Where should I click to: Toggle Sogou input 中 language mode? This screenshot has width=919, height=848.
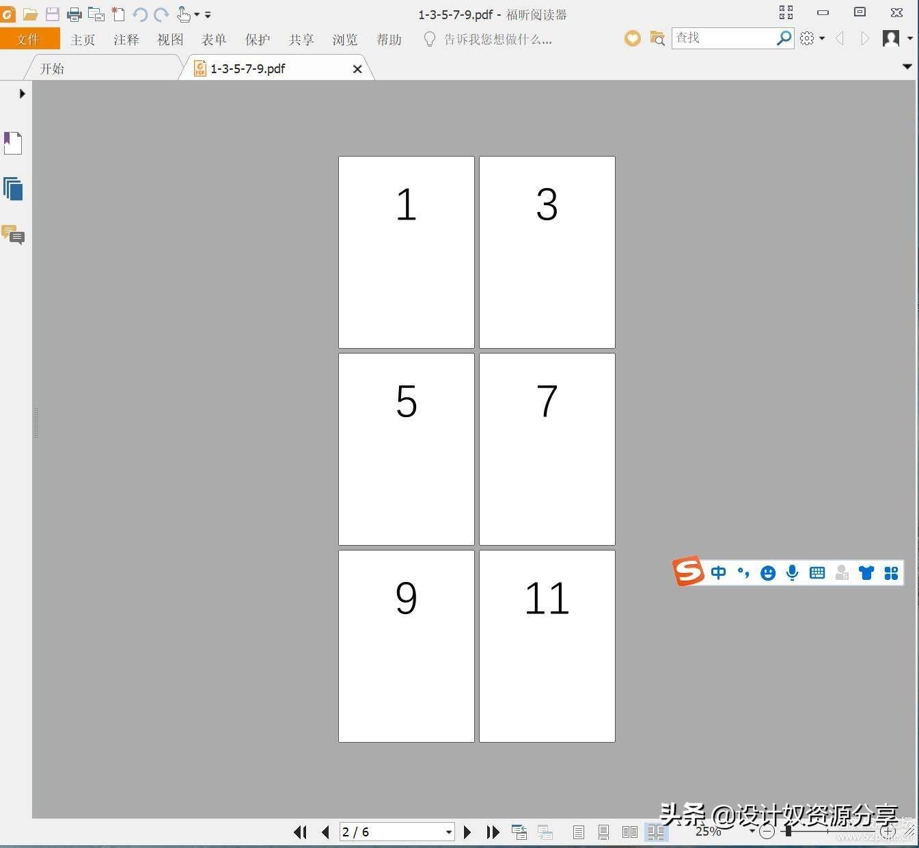[x=719, y=572]
